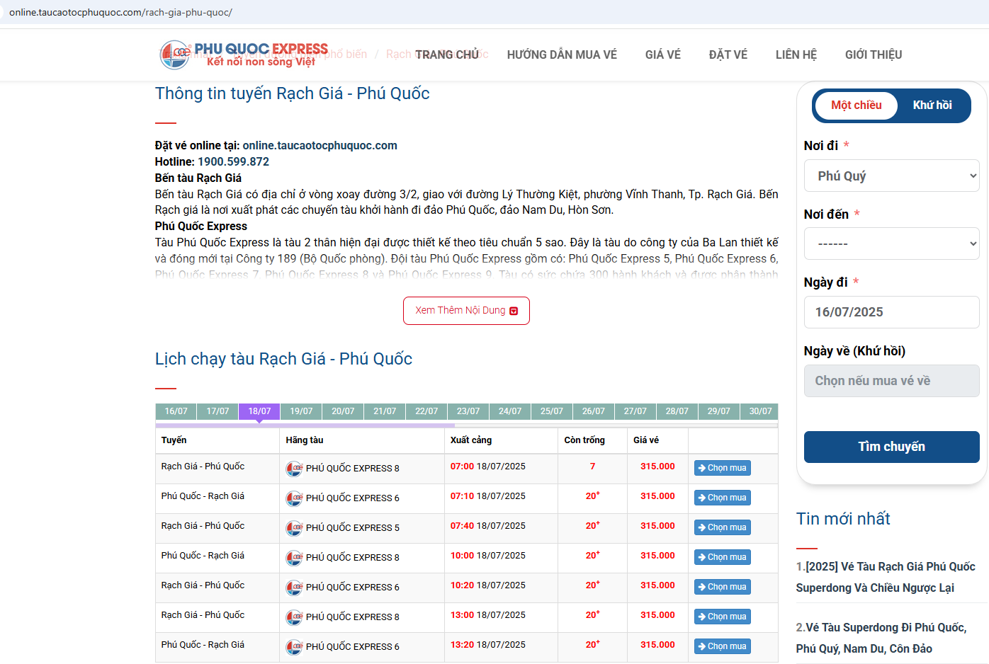
Task: Click Tin mới nhất heading
Action: coord(843,519)
